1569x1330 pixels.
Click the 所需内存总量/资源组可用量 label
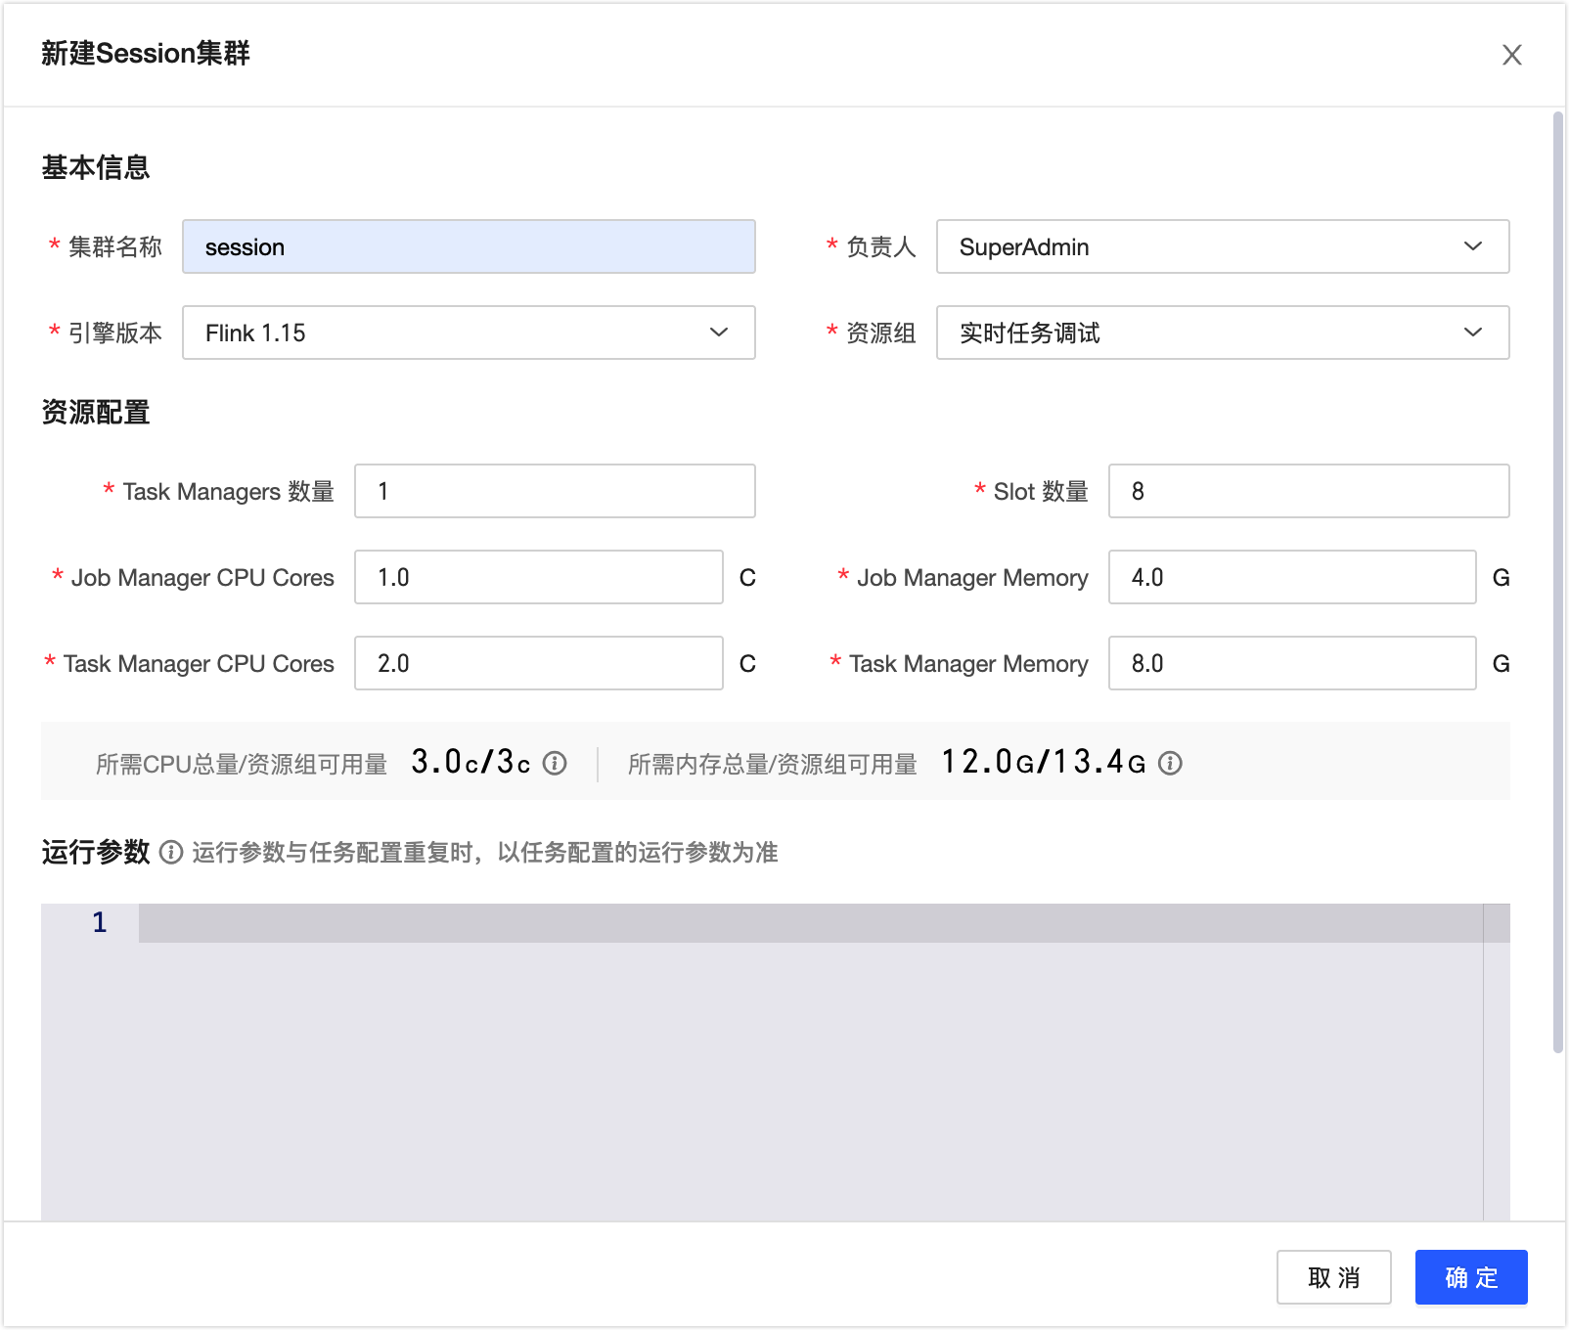point(773,764)
